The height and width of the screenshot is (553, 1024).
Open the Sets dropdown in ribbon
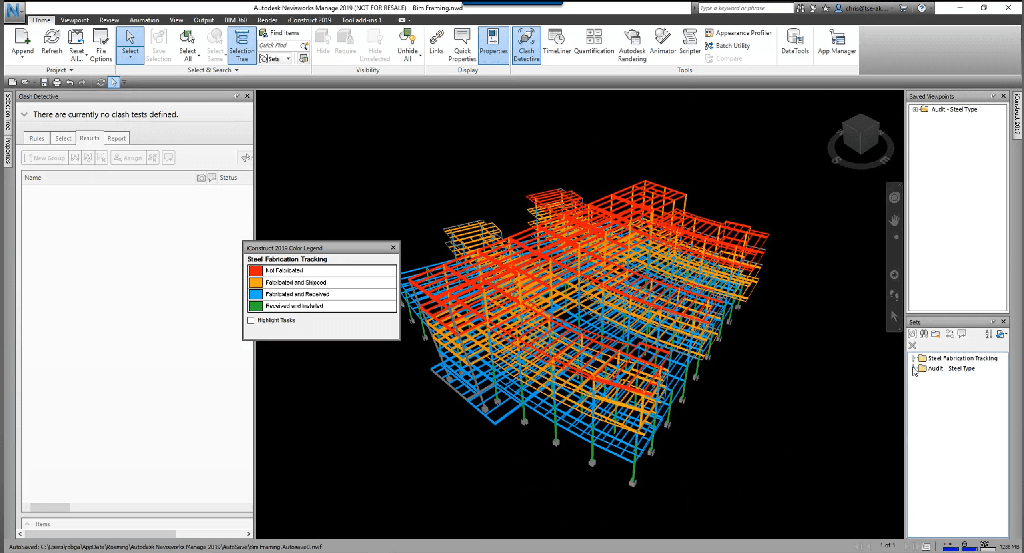(288, 59)
